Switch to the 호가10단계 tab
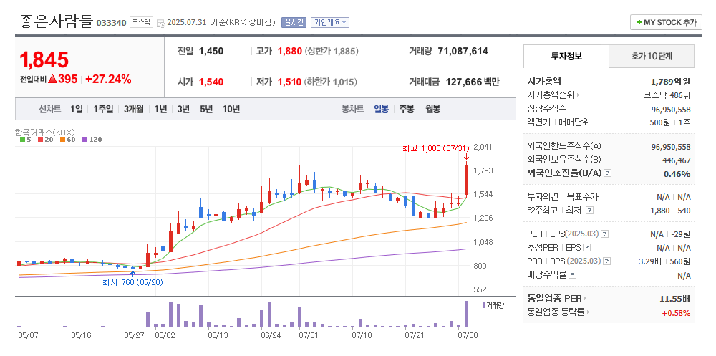This screenshot has width=716, height=356. click(652, 56)
